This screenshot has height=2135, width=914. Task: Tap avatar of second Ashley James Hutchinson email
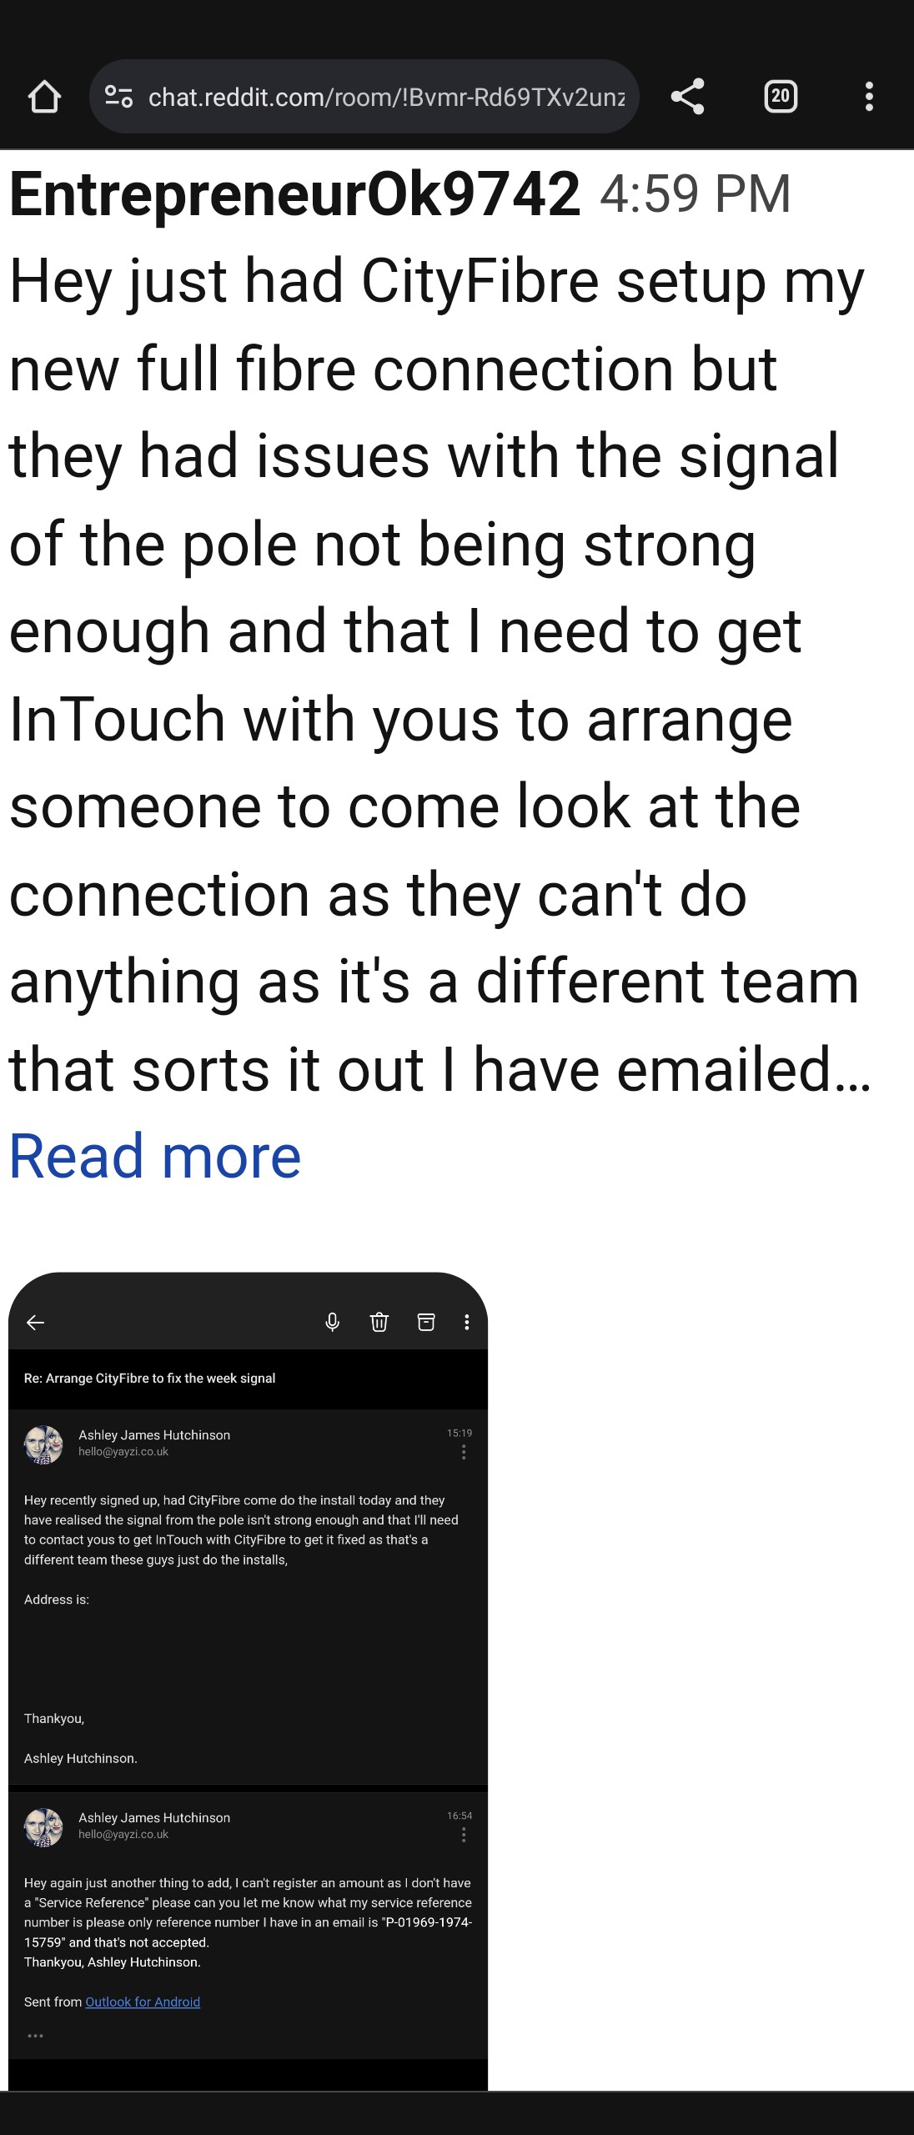[x=43, y=1827]
